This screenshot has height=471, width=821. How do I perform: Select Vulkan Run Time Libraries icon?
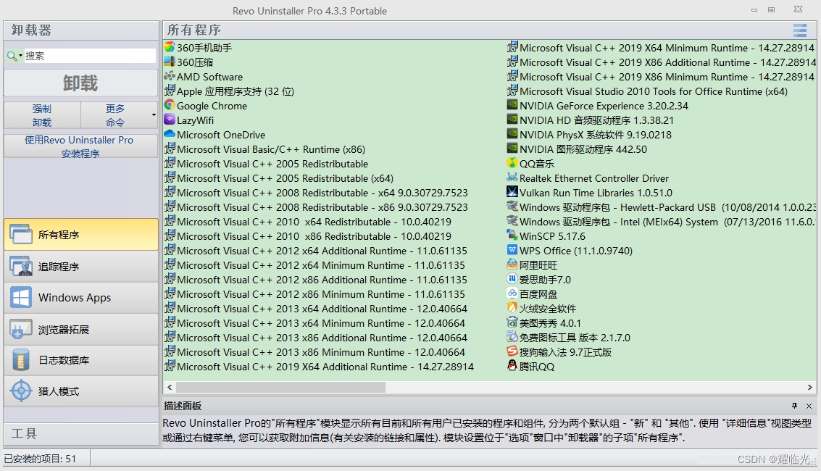pyautogui.click(x=512, y=192)
